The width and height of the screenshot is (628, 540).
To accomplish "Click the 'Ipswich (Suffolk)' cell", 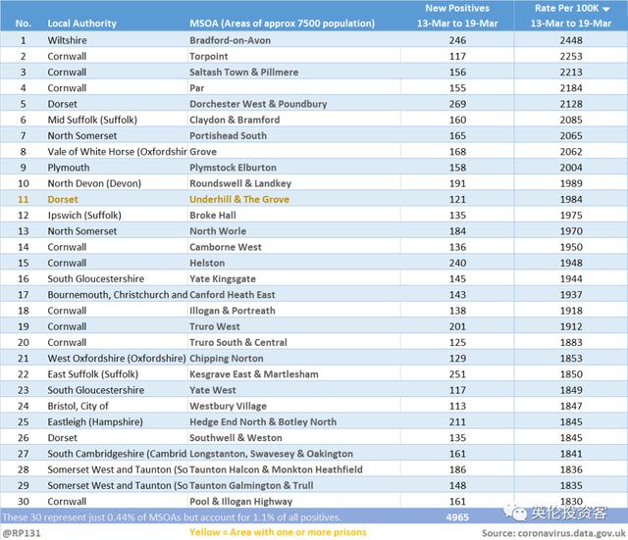I will click(84, 216).
